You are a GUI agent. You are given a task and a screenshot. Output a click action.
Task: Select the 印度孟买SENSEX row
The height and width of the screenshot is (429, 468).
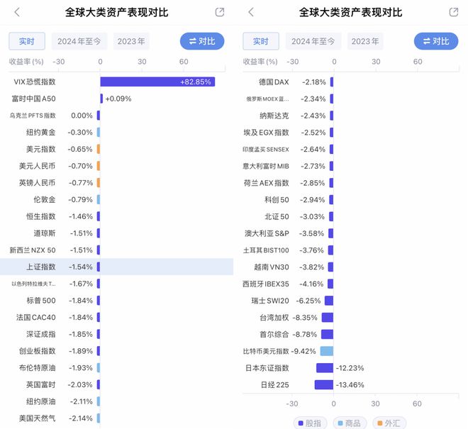pyautogui.click(x=351, y=150)
